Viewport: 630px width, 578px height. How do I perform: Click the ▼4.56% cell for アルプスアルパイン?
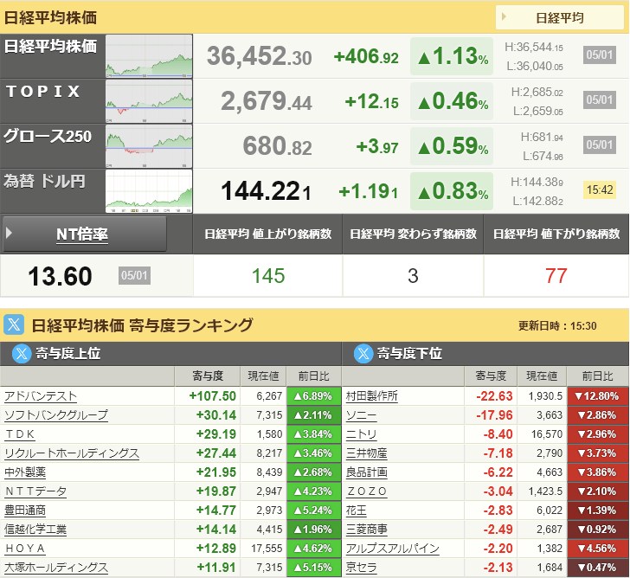(597, 549)
